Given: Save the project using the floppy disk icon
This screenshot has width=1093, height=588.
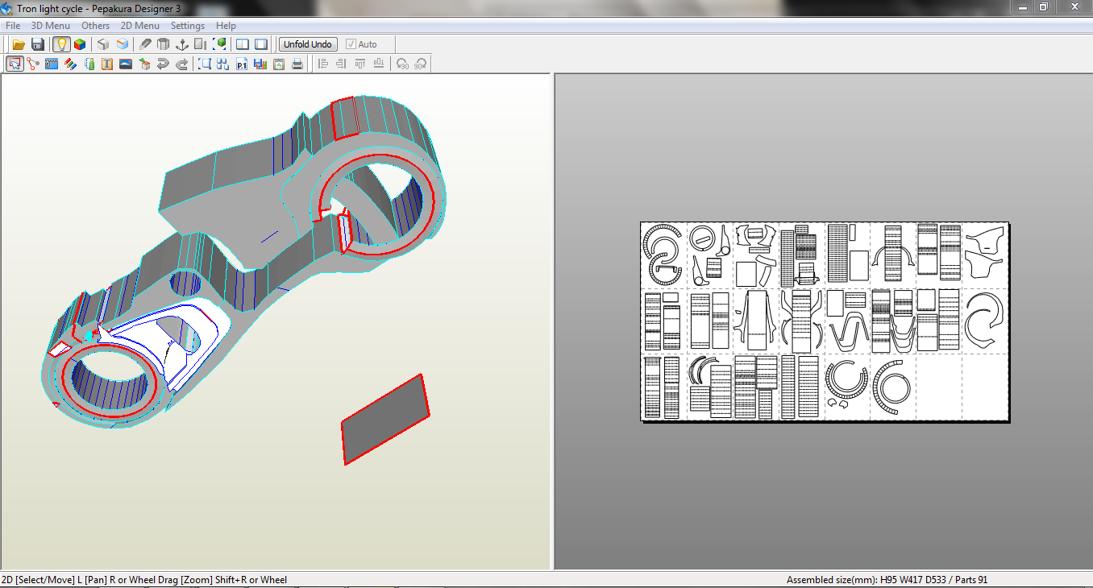Looking at the screenshot, I should click(x=38, y=44).
